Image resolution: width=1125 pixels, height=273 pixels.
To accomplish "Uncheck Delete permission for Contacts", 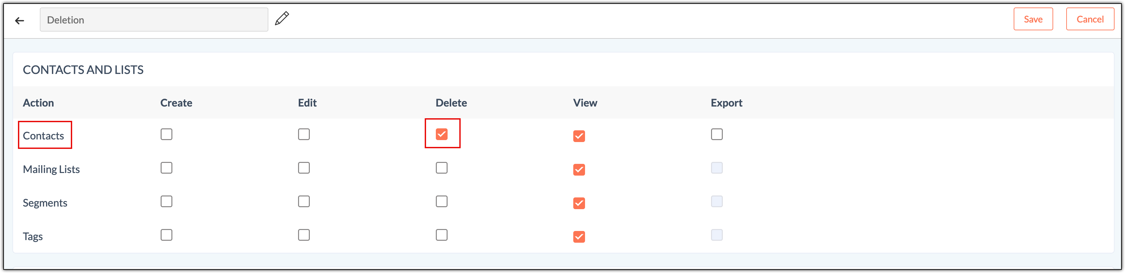I will coord(441,134).
